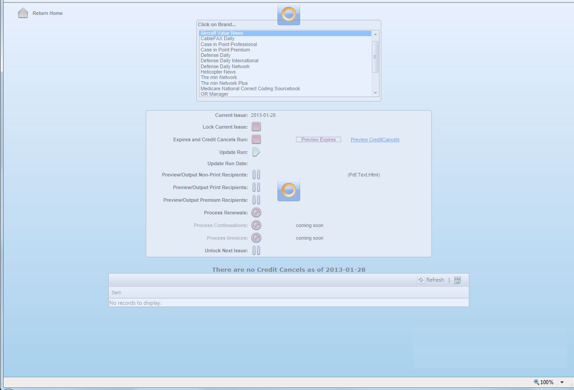This screenshot has width=574, height=390.
Task: Select Defense Daily Network brand
Action: click(285, 66)
